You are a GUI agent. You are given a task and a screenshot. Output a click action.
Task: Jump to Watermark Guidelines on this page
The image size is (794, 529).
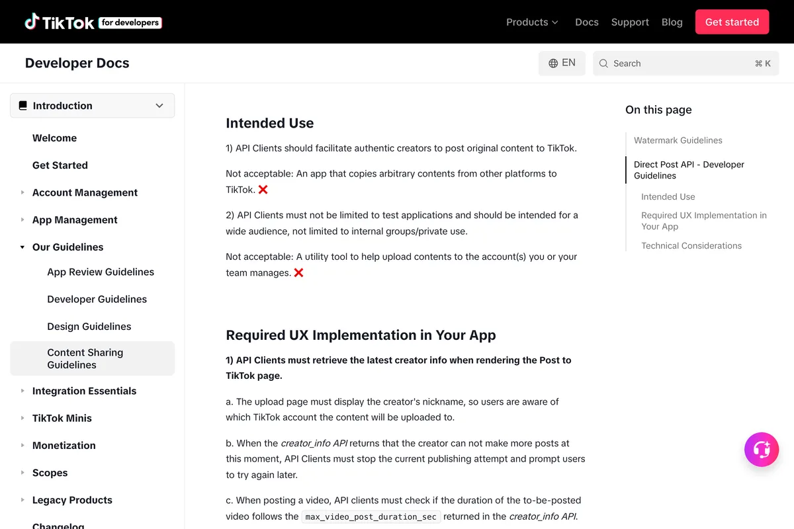tap(678, 140)
